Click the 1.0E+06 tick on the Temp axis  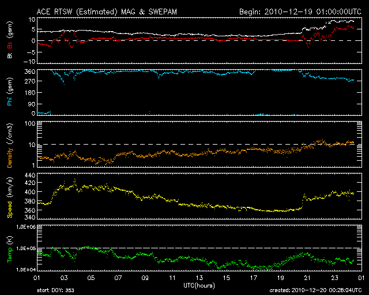26,227
